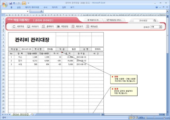This screenshot has width=170, height=120.
Task: Select the 5,000 amount cell
Action: [x=68, y=64]
